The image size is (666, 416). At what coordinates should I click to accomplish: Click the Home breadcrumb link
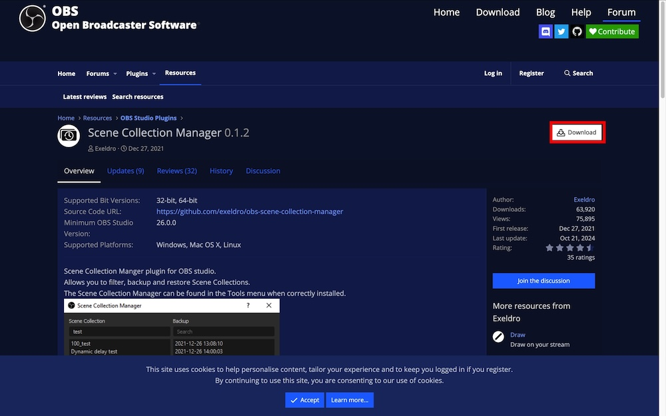point(66,118)
